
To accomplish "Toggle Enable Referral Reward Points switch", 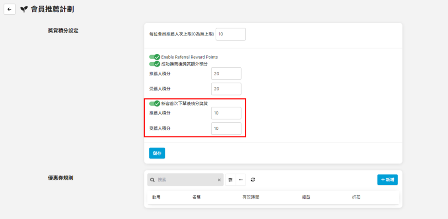I will pos(154,57).
